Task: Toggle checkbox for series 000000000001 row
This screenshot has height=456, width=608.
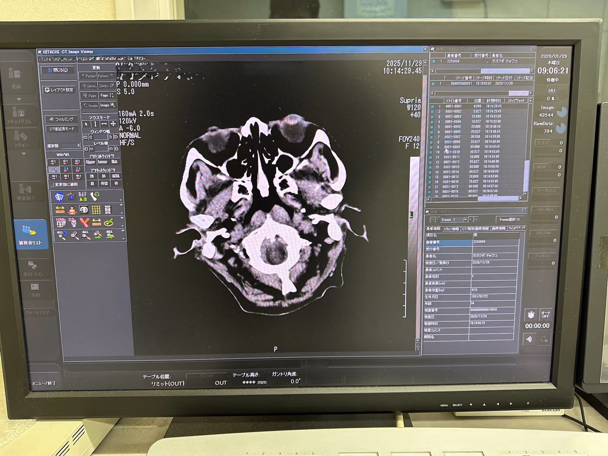Action: click(x=433, y=84)
